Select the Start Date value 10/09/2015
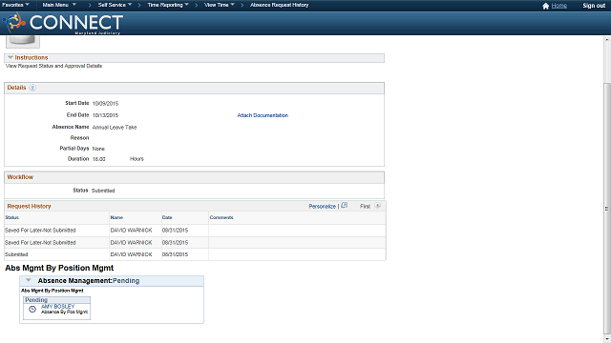611x343 pixels. pyautogui.click(x=105, y=104)
